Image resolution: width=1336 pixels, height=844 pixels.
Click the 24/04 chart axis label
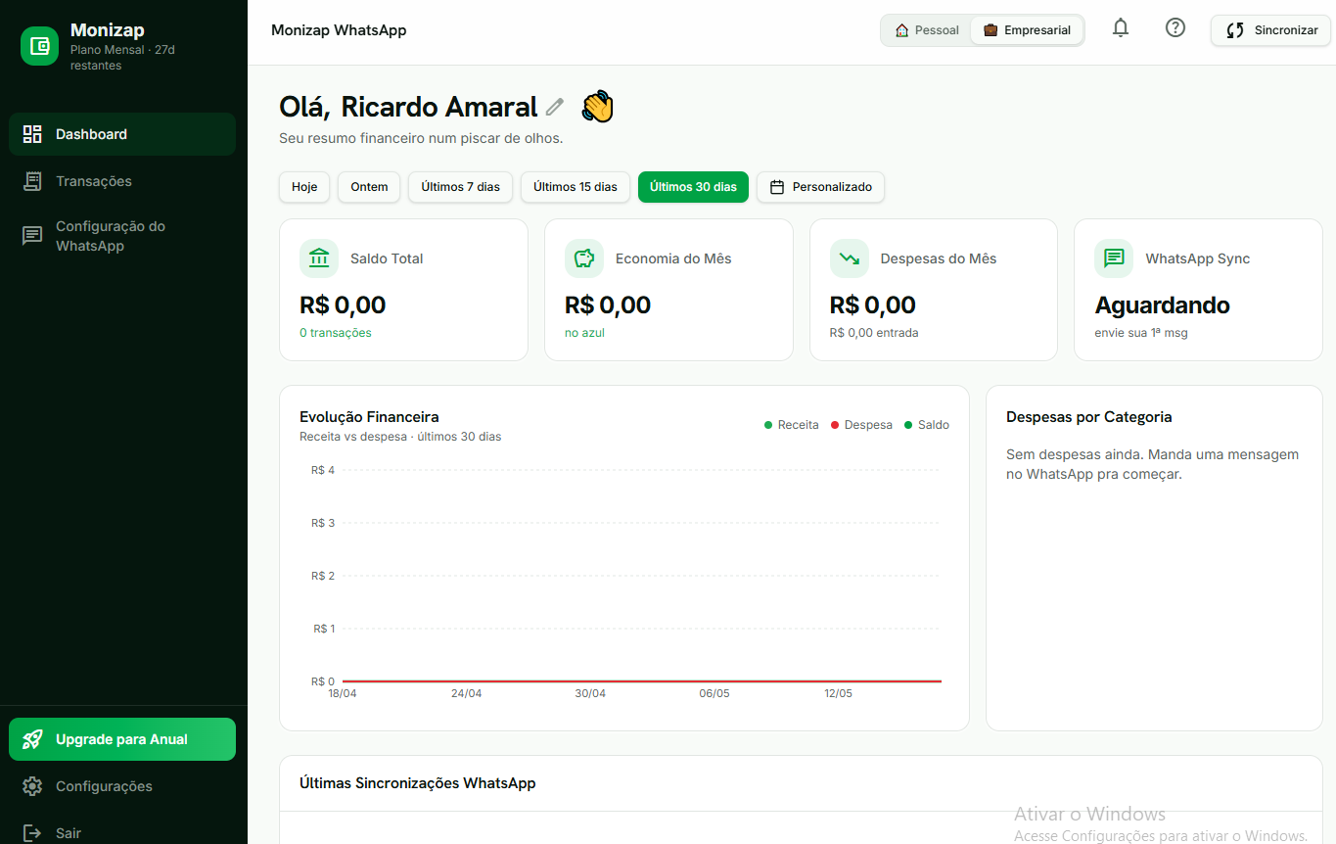(x=466, y=693)
